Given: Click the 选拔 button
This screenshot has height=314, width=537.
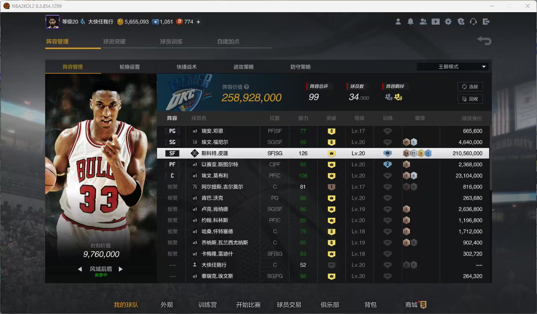Looking at the screenshot, I should click(x=470, y=87).
